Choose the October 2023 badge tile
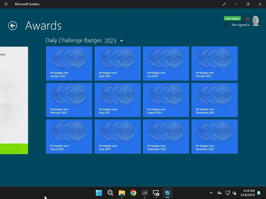Viewport: 266px width, 199px height. pos(214,63)
